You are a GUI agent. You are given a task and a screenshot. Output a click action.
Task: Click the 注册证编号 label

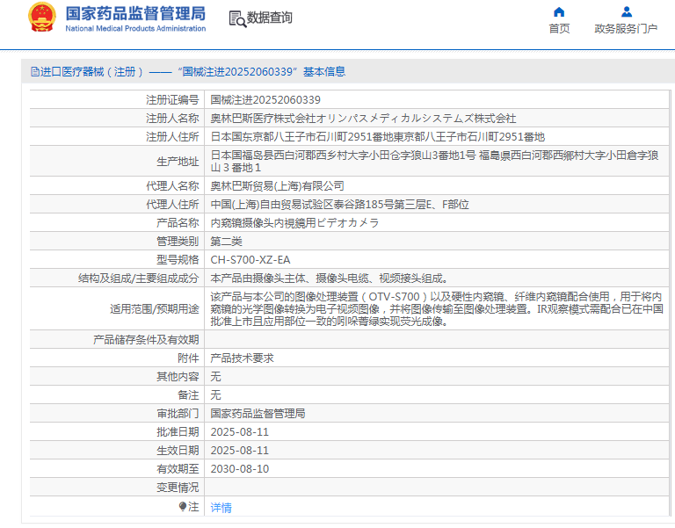(x=172, y=100)
